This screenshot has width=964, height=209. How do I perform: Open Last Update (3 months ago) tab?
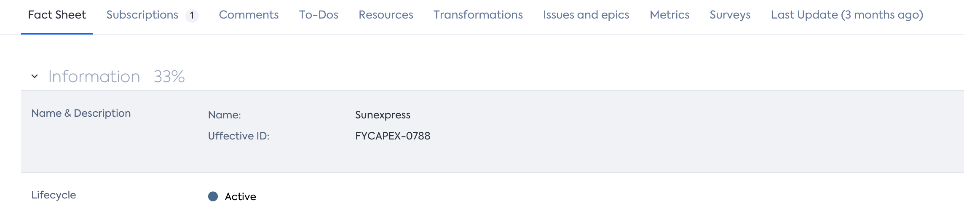(847, 15)
